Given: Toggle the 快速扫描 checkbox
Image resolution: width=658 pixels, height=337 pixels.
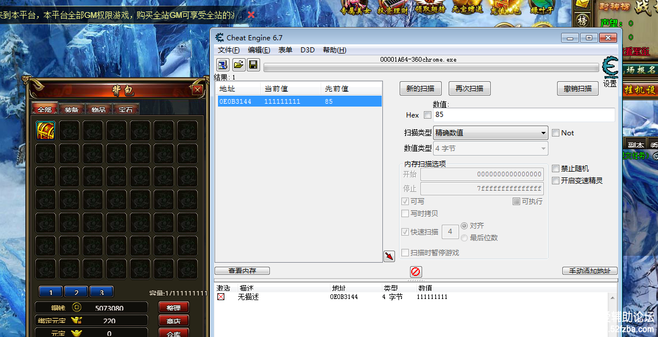Looking at the screenshot, I should 405,232.
